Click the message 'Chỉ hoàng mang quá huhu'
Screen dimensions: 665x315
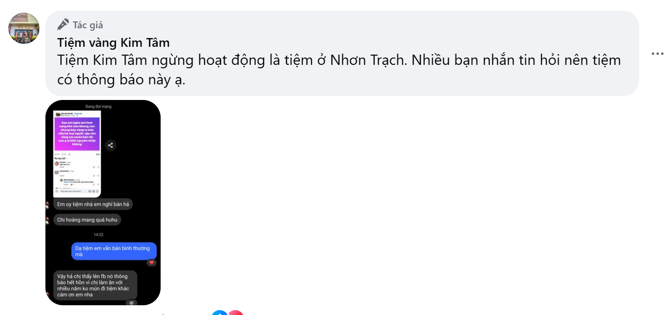pos(87,219)
